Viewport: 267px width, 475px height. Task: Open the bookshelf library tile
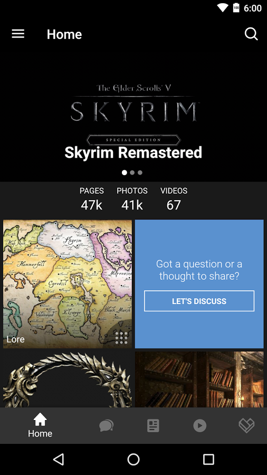pyautogui.click(x=199, y=379)
